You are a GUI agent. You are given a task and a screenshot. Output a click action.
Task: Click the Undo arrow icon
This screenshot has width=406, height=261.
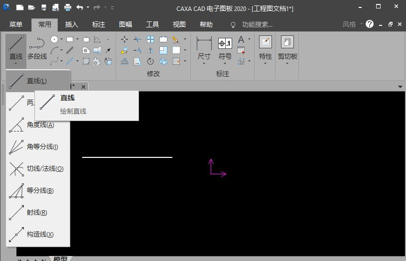point(80,8)
